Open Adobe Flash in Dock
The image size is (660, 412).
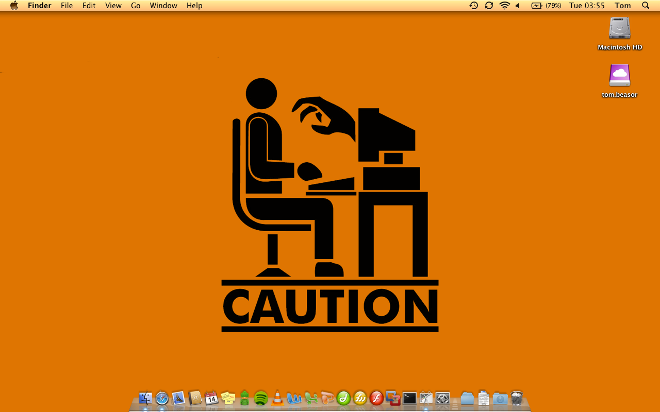coord(376,398)
